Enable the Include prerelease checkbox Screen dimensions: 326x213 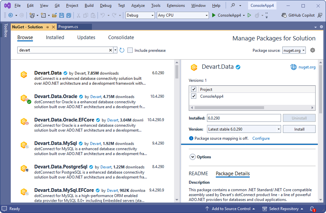130,50
